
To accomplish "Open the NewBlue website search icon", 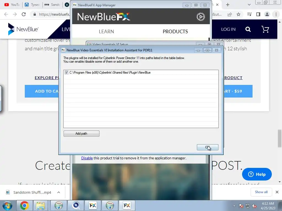I will tap(248, 29).
